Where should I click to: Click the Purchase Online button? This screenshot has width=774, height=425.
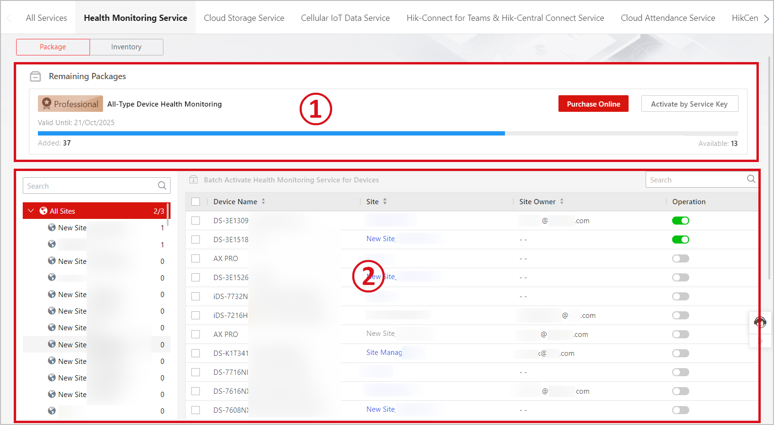(594, 104)
